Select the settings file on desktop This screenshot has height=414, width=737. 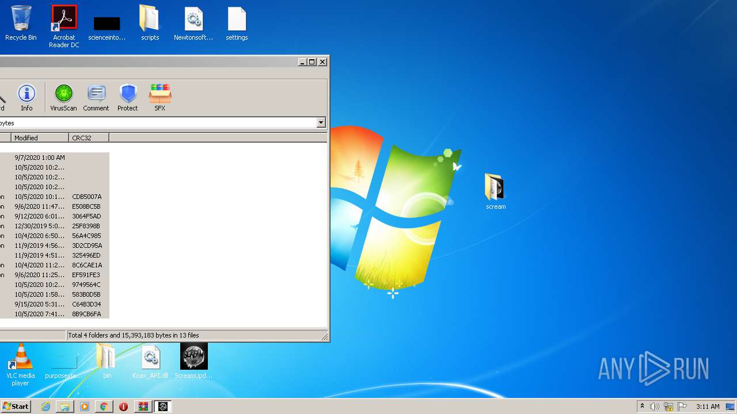tap(237, 24)
